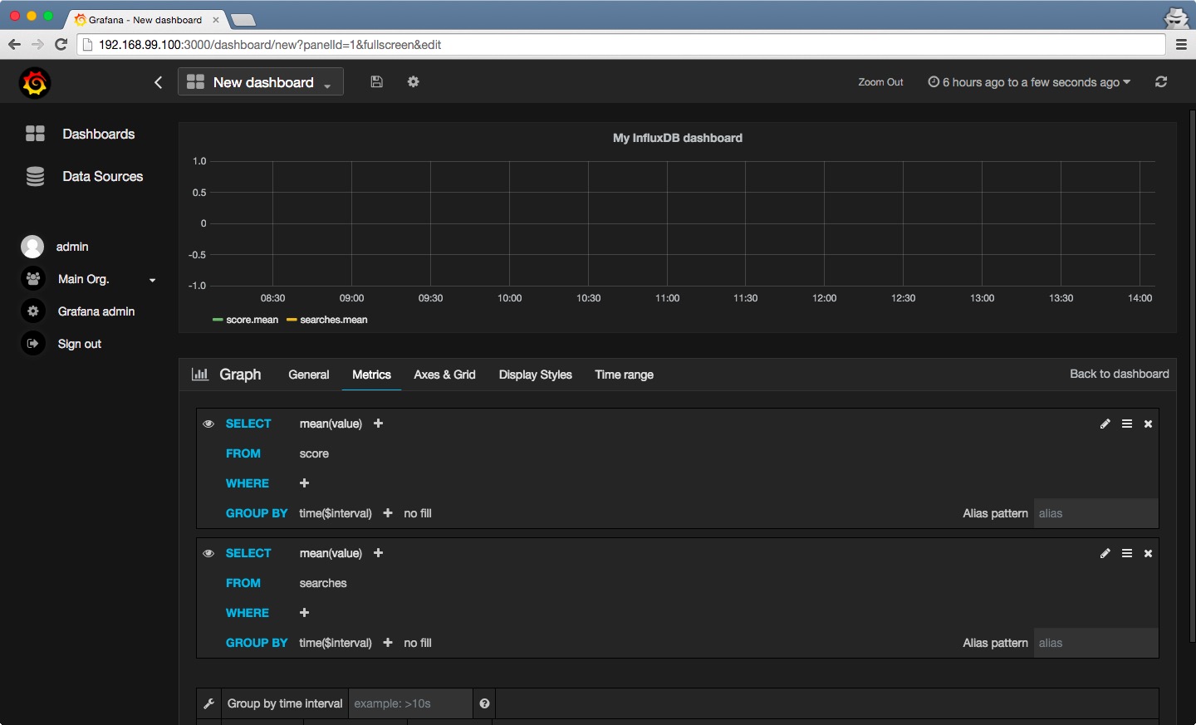Screen dimensions: 1196x725
Task: Switch to the Display Styles tab
Action: [x=536, y=375]
